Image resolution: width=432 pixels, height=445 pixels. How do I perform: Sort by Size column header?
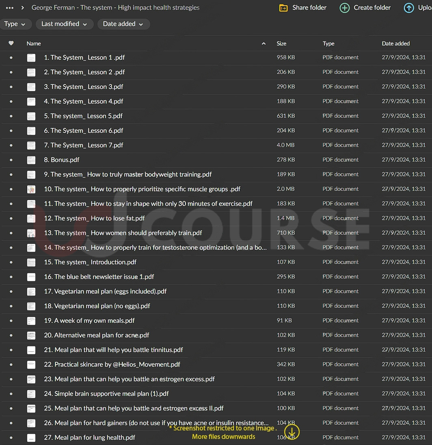coord(281,44)
